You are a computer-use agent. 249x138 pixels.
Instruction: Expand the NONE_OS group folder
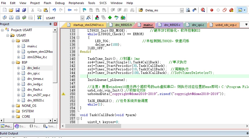point(13,106)
